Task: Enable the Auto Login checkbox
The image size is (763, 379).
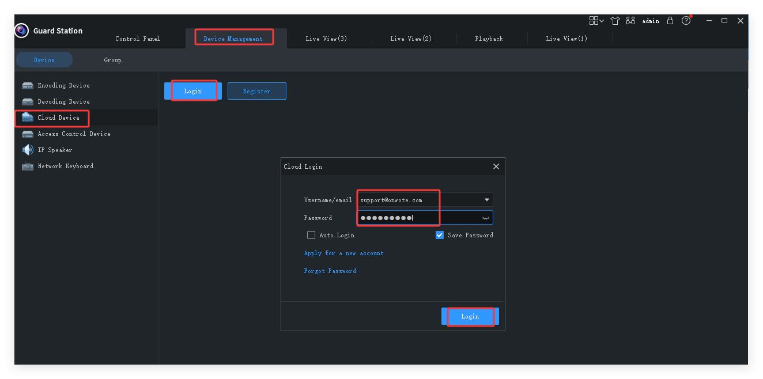Action: click(x=311, y=235)
